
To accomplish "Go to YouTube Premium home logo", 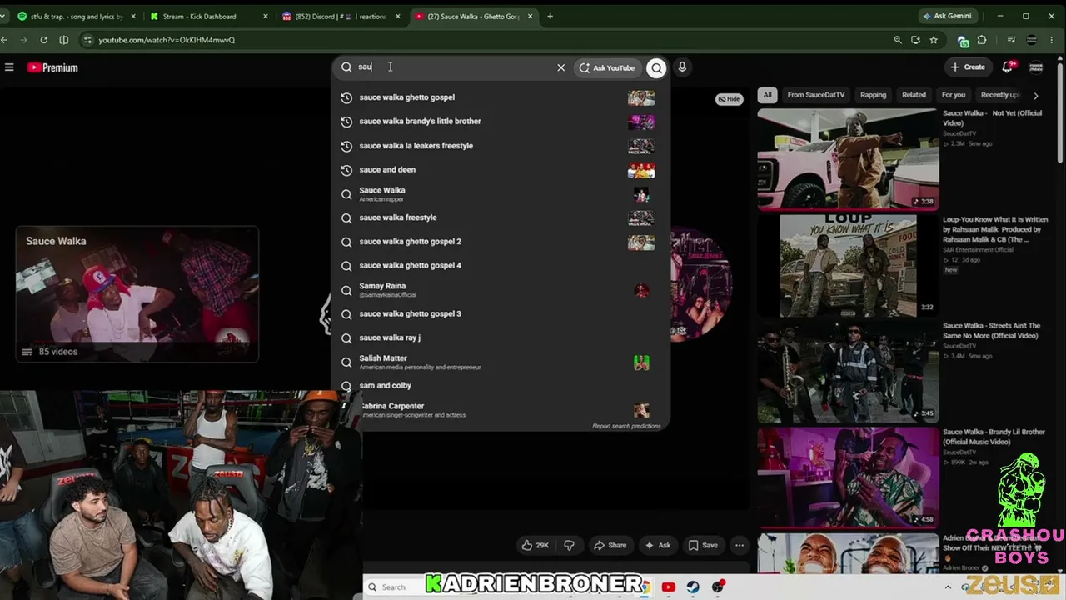I will tap(52, 67).
